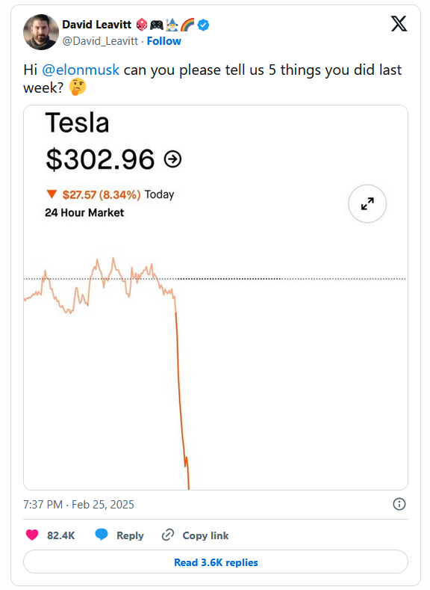Image resolution: width=430 pixels, height=590 pixels.
Task: Click the chain copy link icon
Action: click(x=168, y=535)
